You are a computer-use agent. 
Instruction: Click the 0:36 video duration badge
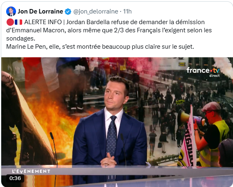point(15,178)
